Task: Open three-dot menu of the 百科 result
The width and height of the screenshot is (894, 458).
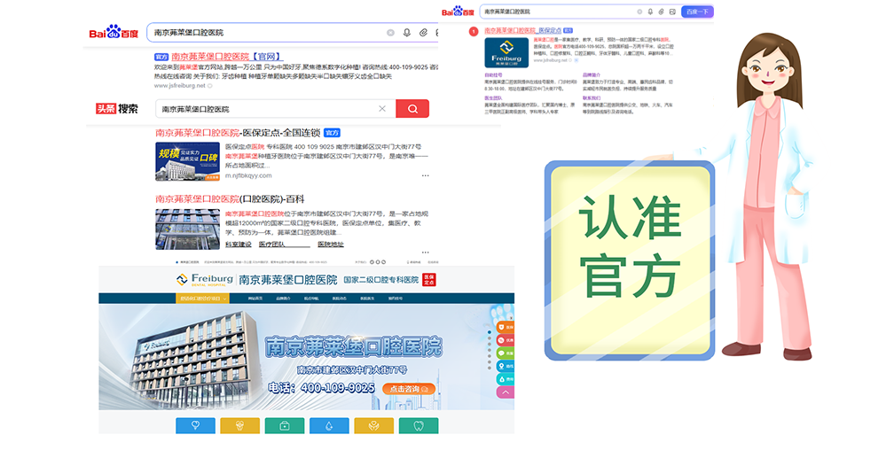Action: point(424,245)
